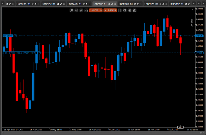Select the 13k GBP position label on the chart
The image size is (206, 135).
pos(8,36)
